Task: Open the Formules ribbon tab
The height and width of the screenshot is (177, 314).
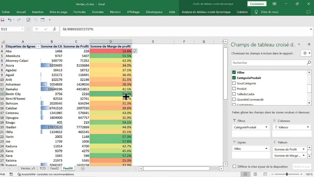Action: tap(79, 12)
